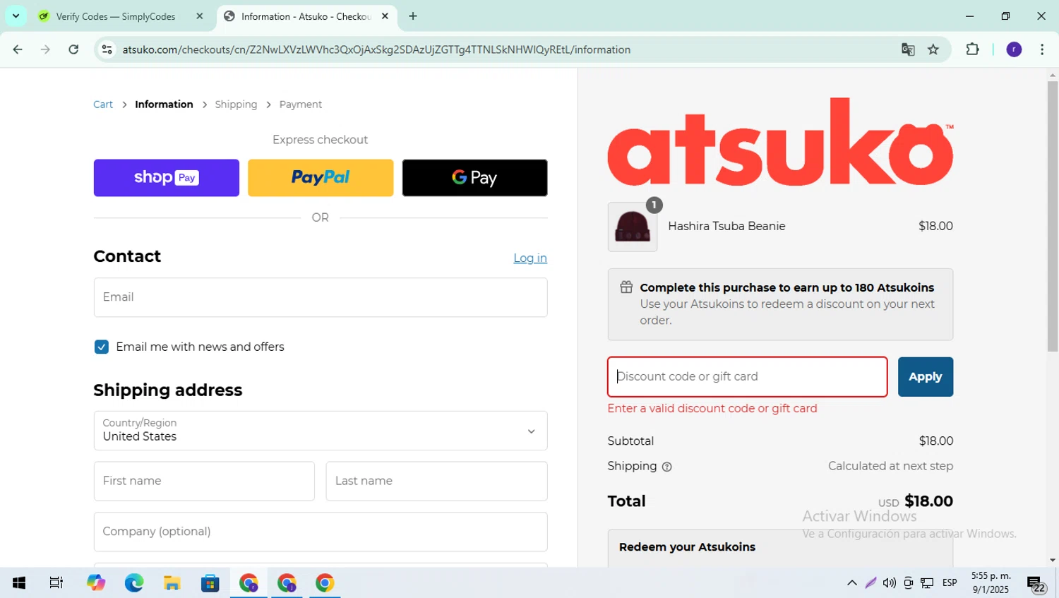Open the network icon in system tray

928,583
